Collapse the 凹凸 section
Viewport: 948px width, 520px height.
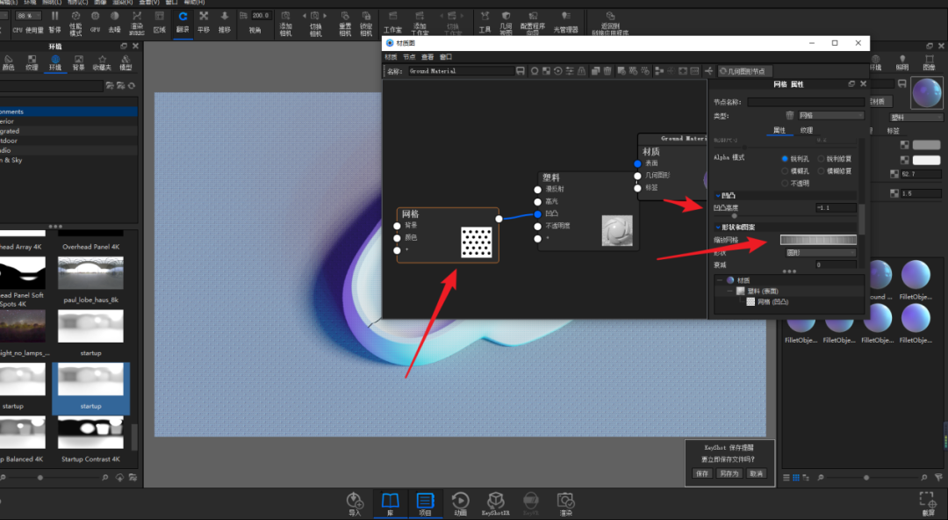coord(718,196)
